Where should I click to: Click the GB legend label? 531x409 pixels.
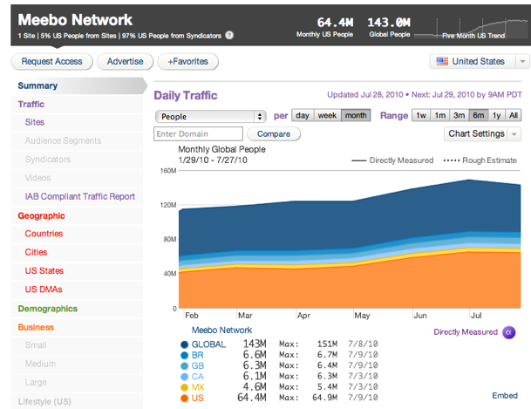[198, 366]
